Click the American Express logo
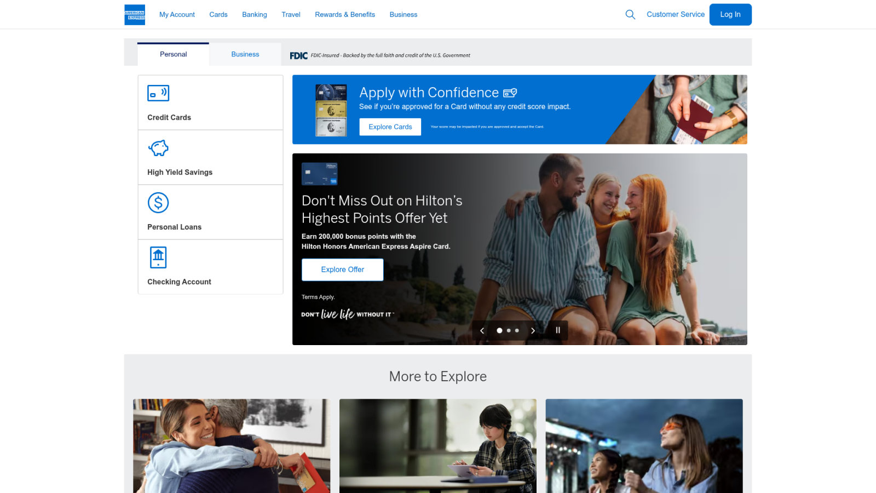Image resolution: width=876 pixels, height=493 pixels. click(x=135, y=15)
